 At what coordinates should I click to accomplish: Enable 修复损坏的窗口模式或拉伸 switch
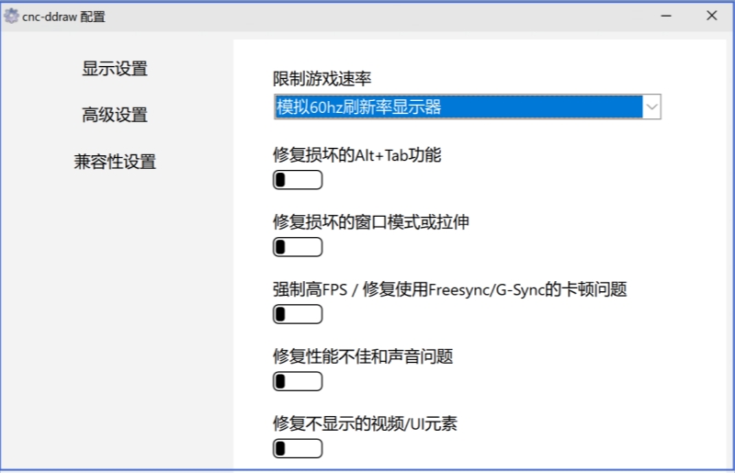[x=298, y=247]
